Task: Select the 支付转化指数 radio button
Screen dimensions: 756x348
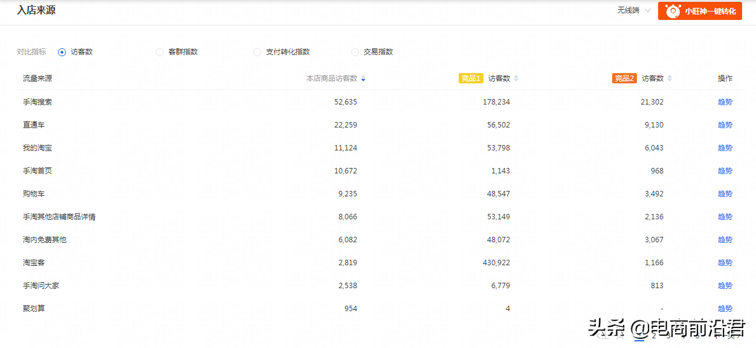Action: pos(257,52)
